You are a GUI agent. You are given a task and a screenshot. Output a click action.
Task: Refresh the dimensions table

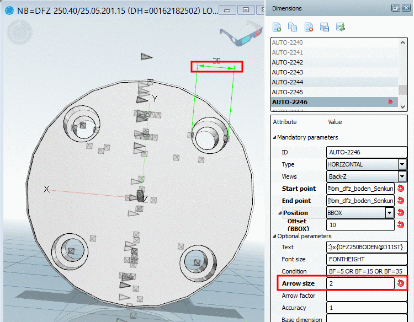click(x=341, y=27)
